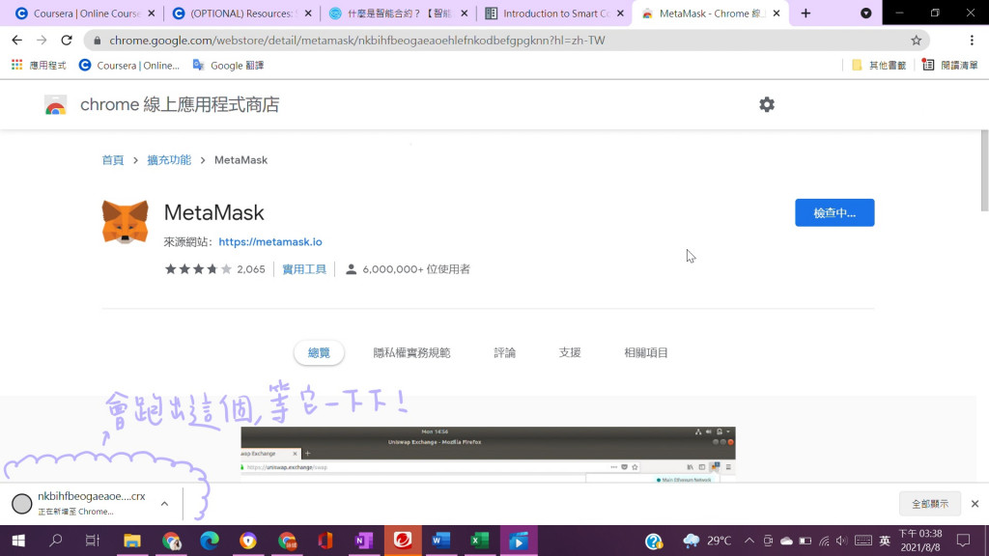Open metamask.io source website link

click(x=270, y=242)
